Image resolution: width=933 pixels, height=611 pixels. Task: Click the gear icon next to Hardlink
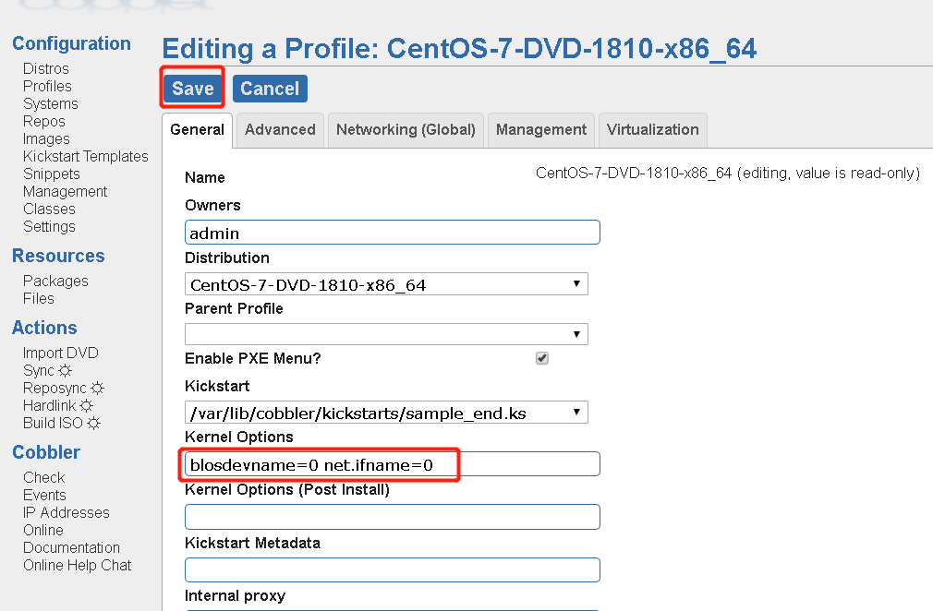click(x=86, y=406)
